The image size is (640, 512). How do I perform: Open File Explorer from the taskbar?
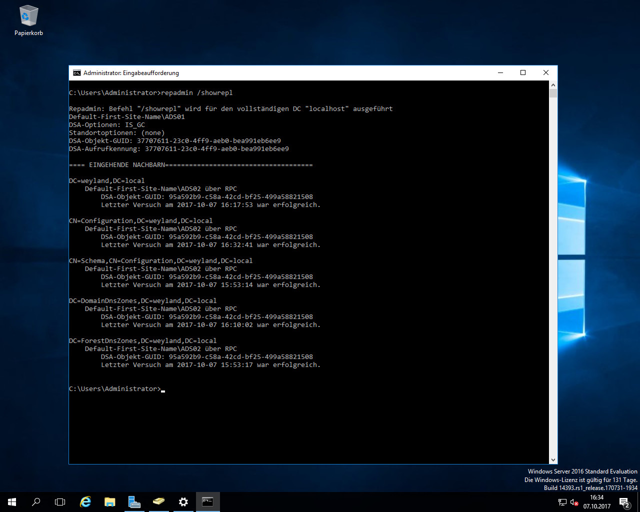click(109, 502)
